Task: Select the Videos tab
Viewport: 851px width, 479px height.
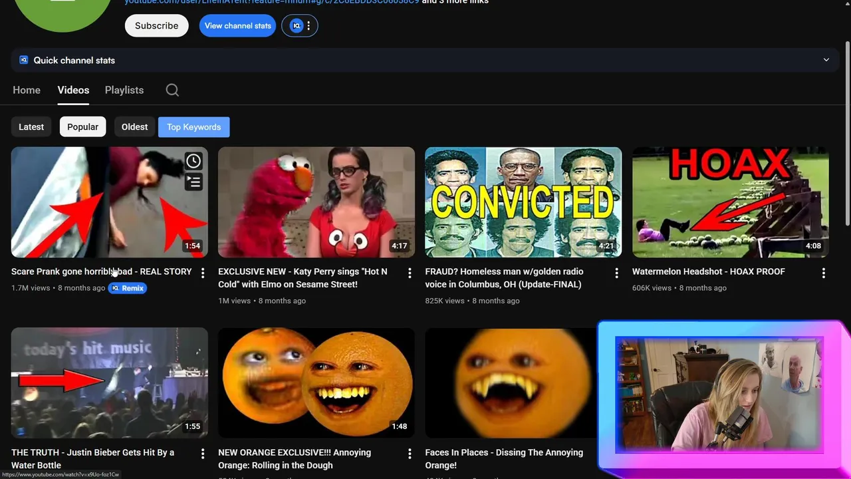Action: (73, 90)
